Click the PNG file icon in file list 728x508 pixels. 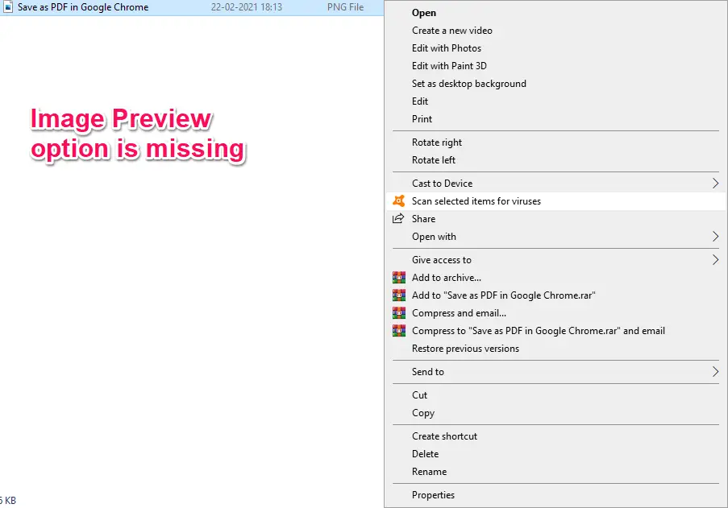(8, 7)
